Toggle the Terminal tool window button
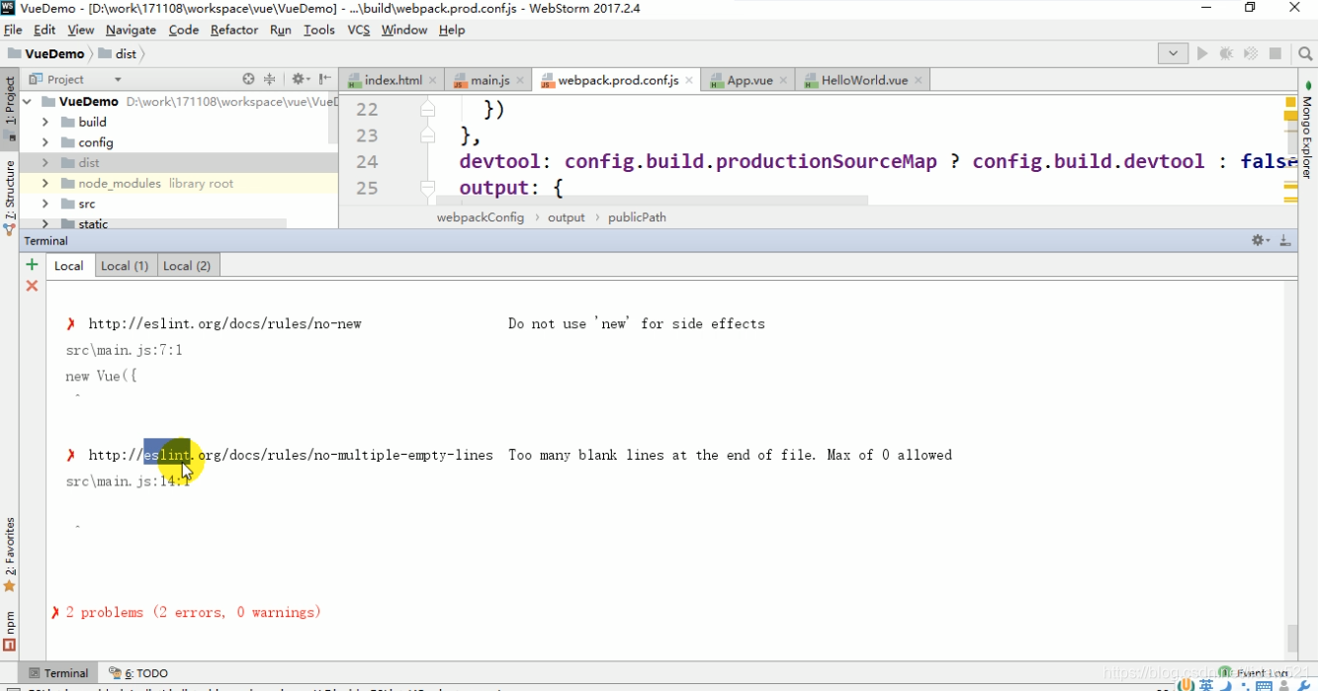This screenshot has width=1318, height=691. pyautogui.click(x=58, y=673)
